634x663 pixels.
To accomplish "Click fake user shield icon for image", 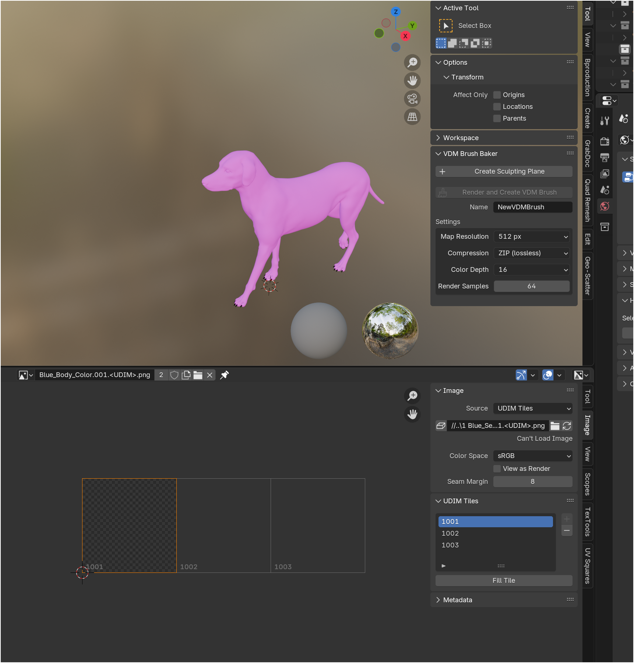I will tap(174, 375).
